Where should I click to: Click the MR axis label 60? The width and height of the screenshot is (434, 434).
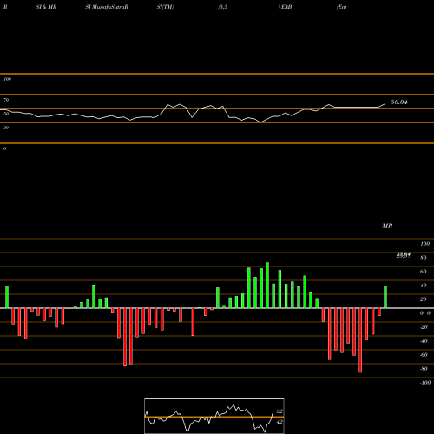tap(424, 272)
